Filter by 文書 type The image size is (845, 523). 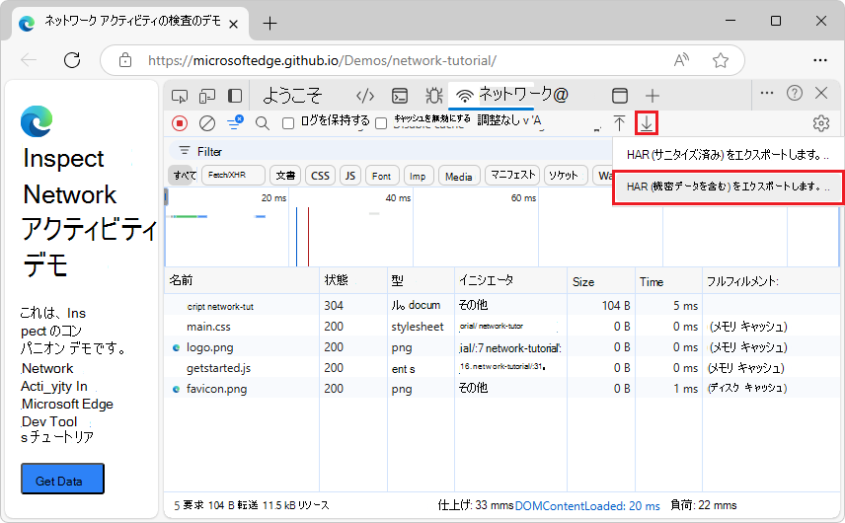coord(285,176)
